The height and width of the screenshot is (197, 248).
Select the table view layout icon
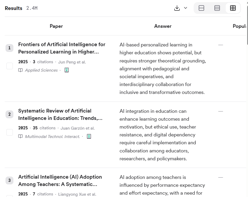click(x=233, y=8)
